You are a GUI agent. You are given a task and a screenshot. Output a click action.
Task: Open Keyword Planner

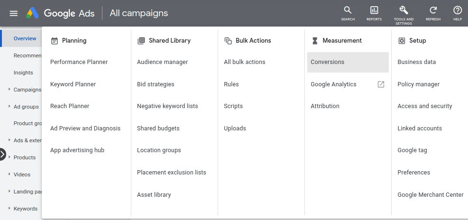tap(73, 84)
